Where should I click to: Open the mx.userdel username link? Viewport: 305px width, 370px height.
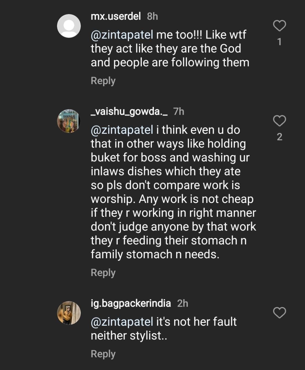[x=116, y=16]
